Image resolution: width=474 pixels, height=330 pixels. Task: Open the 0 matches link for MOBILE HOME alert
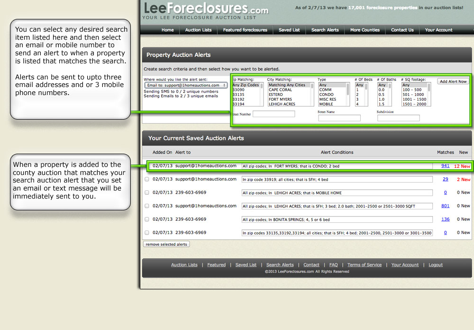(445, 192)
